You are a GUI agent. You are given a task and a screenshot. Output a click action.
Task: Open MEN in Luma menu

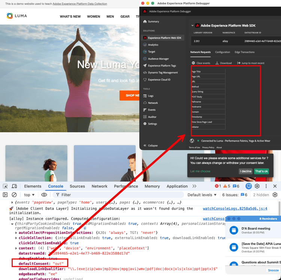point(110,16)
